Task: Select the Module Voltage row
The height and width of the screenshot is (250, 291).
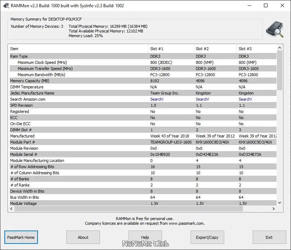Action: click(143, 203)
